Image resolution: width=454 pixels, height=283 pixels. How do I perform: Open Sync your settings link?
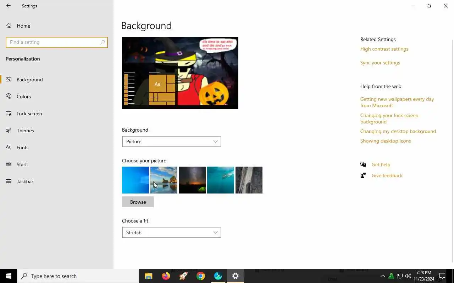(380, 63)
